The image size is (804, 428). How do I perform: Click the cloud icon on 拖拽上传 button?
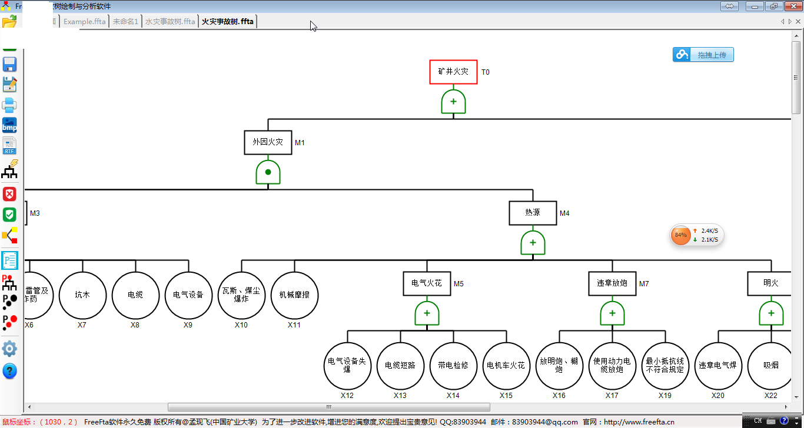pyautogui.click(x=682, y=55)
